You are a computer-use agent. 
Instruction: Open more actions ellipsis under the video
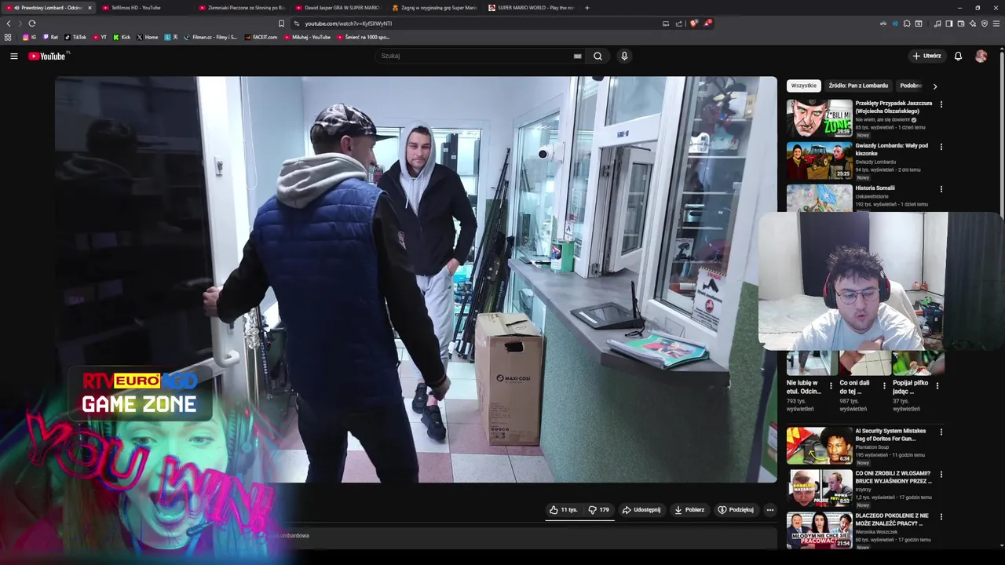(x=769, y=510)
